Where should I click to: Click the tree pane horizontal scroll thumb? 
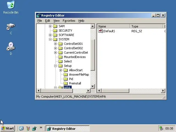point(57,90)
